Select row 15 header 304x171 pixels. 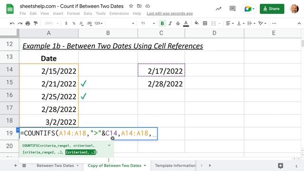pos(9,82)
